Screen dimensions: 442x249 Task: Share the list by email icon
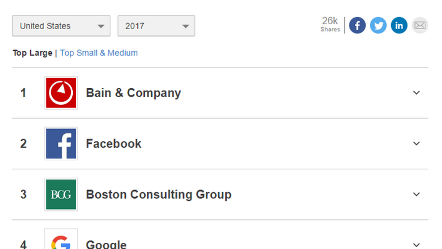coord(420,25)
